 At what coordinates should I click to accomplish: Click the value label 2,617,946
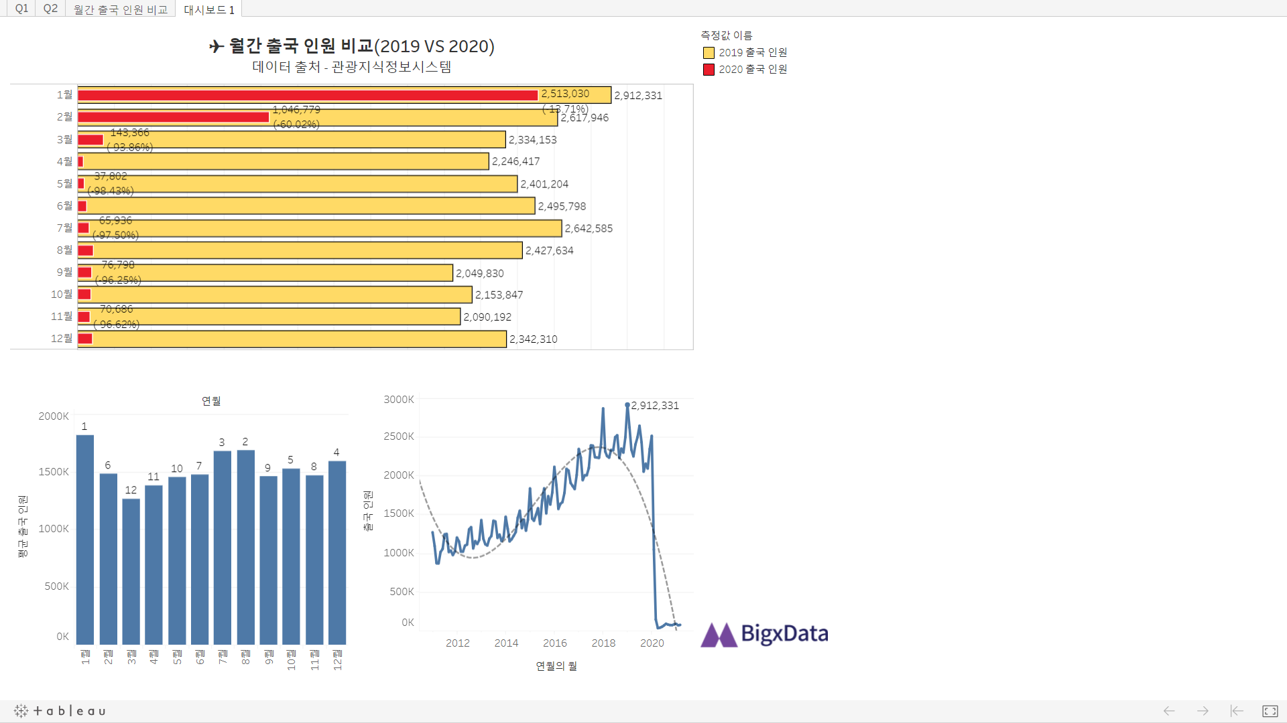585,118
